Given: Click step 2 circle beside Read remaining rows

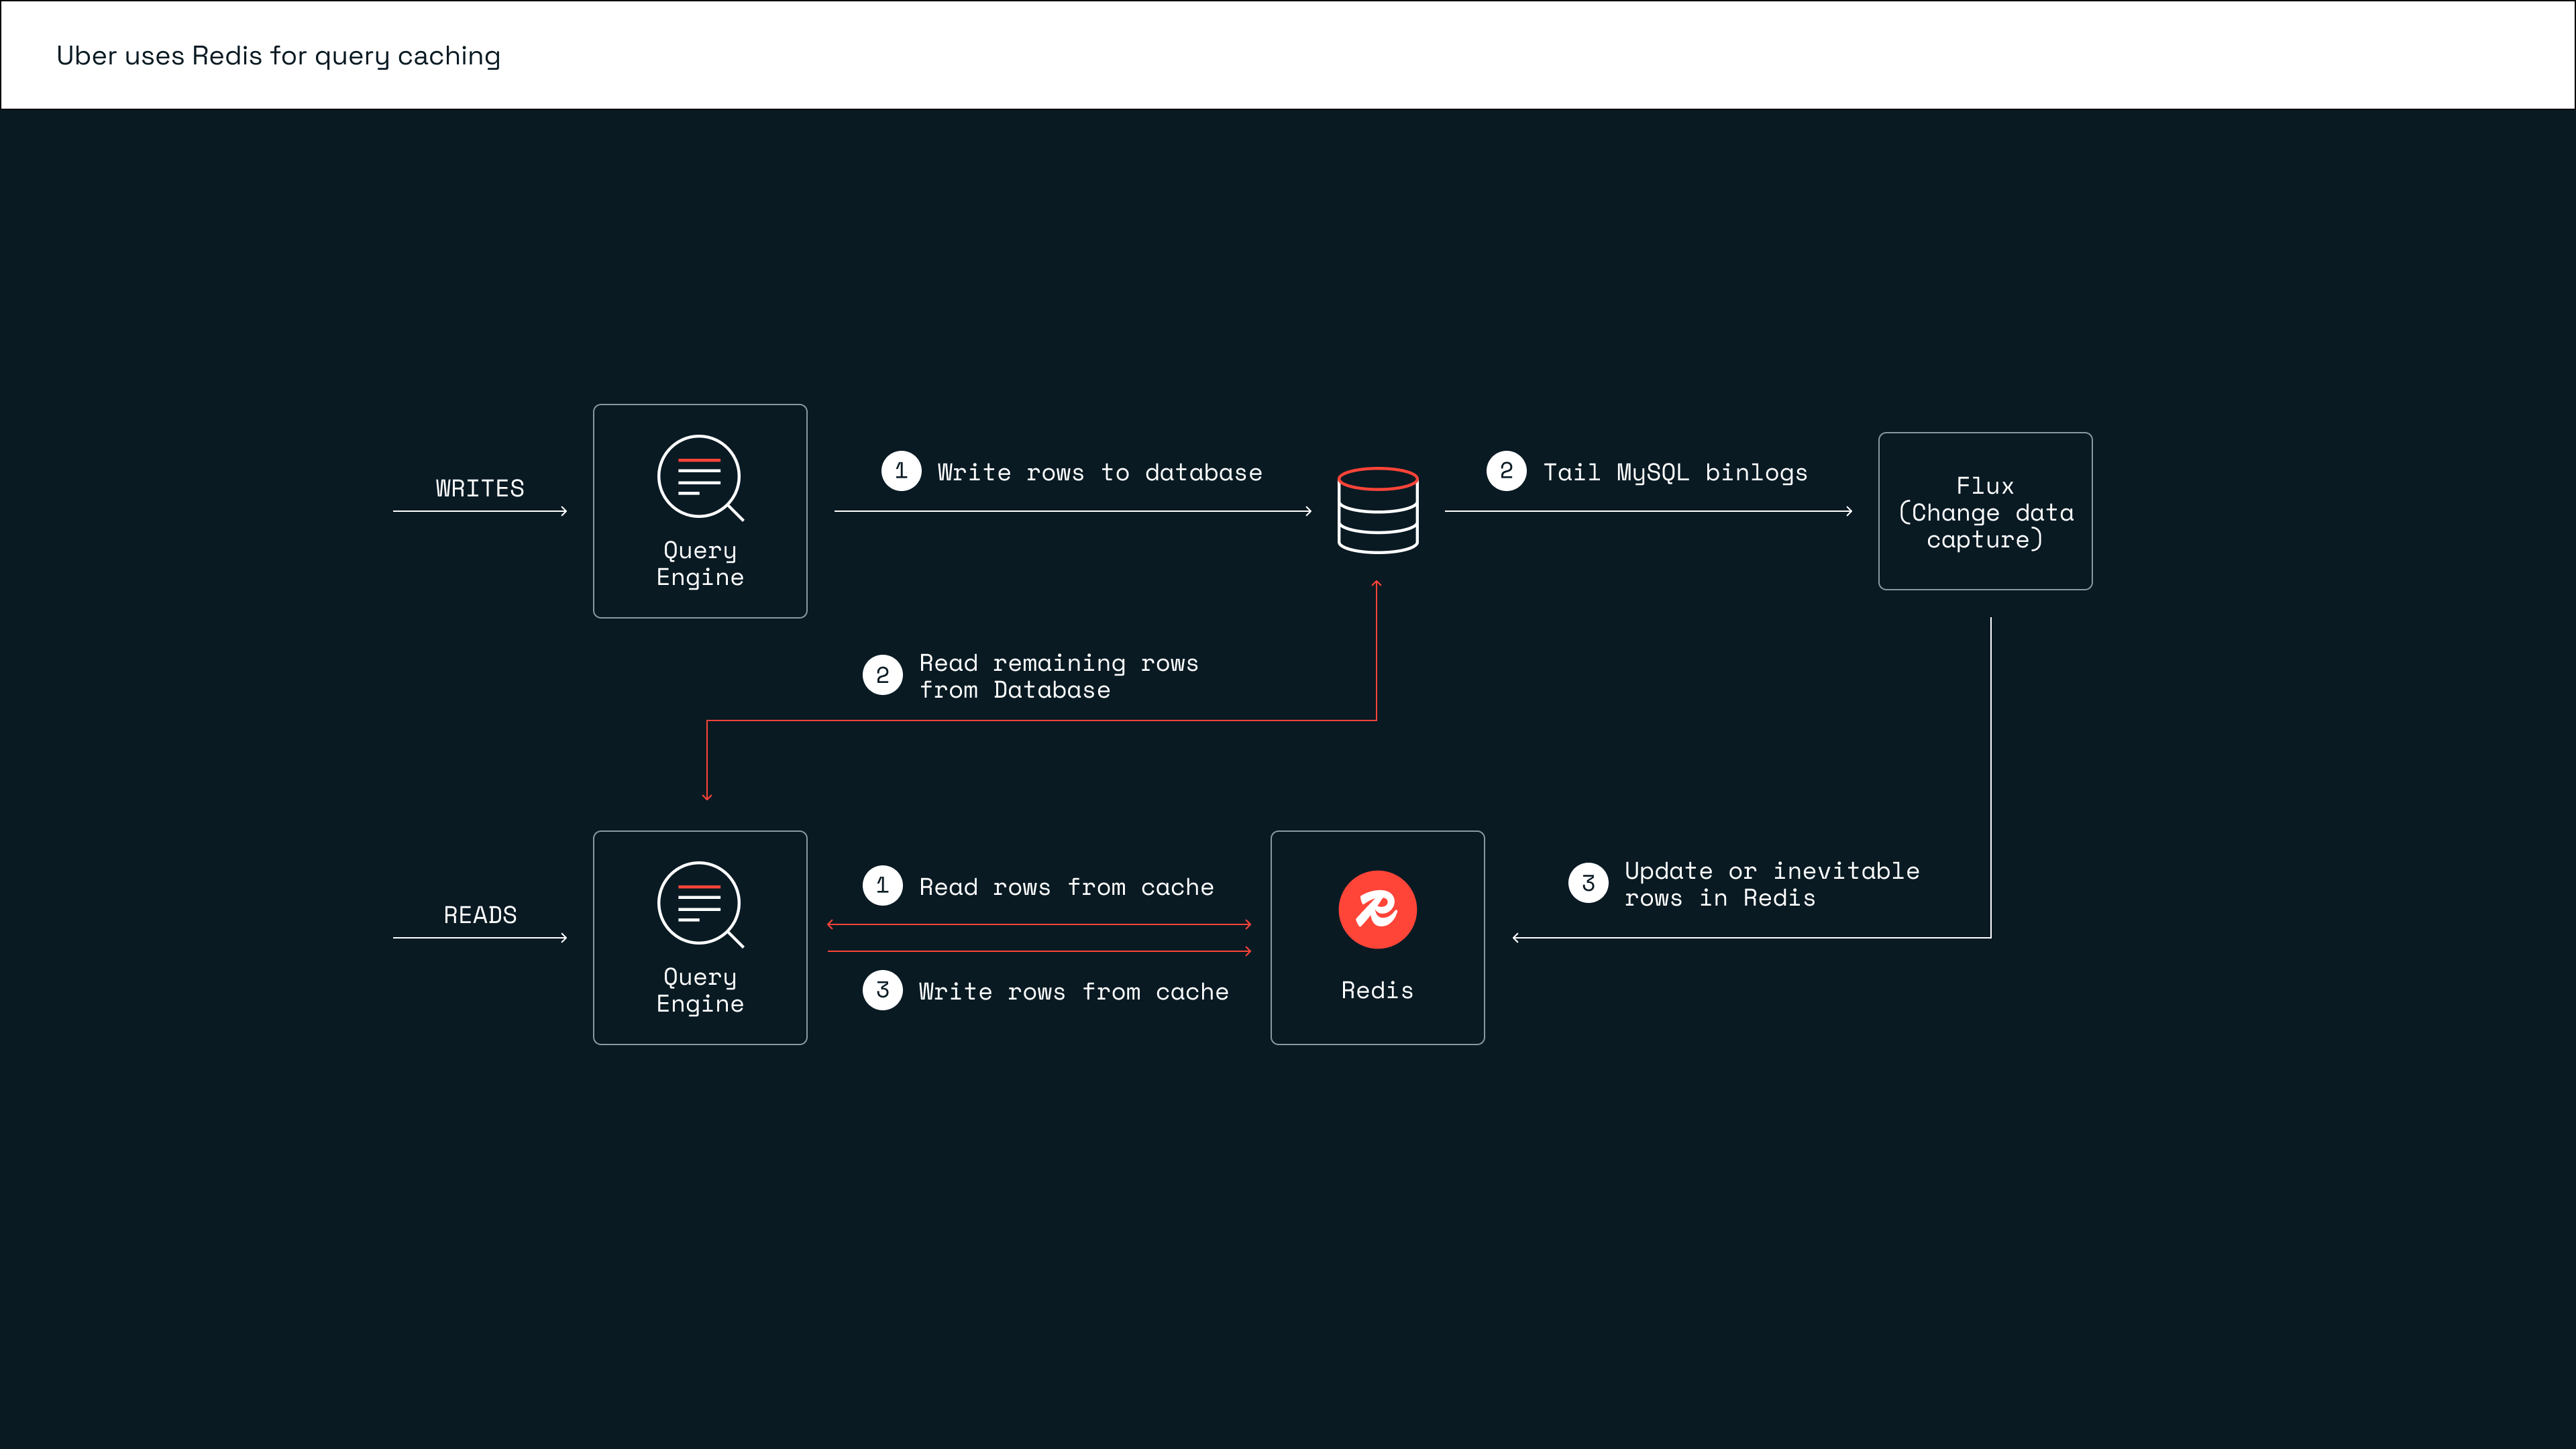Looking at the screenshot, I should tap(882, 675).
